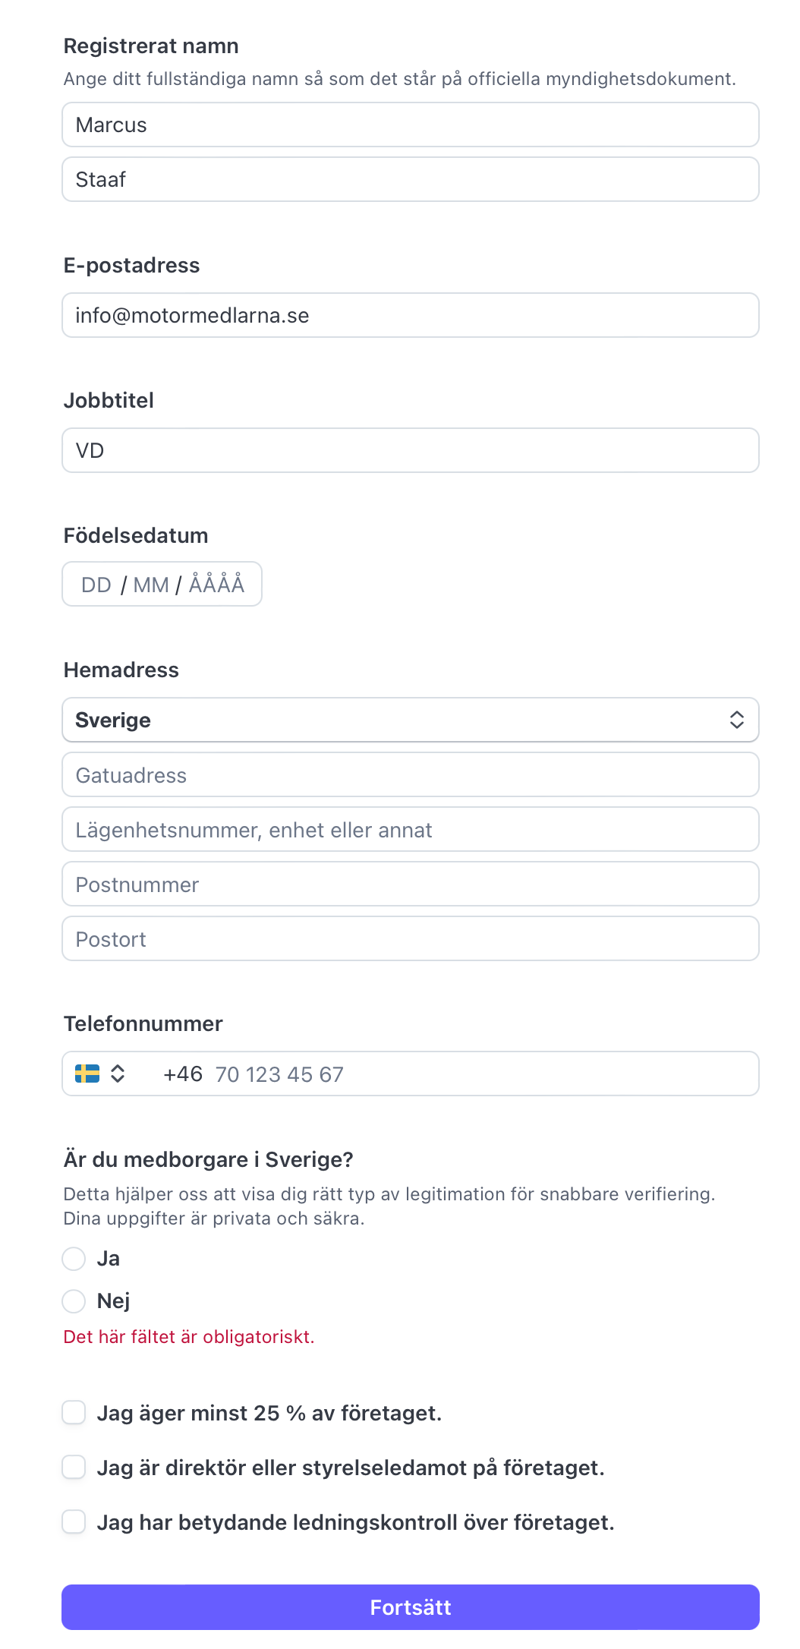This screenshot has height=1649, width=800.
Task: Click the DD day part of Födelsedatum
Action: [x=96, y=585]
